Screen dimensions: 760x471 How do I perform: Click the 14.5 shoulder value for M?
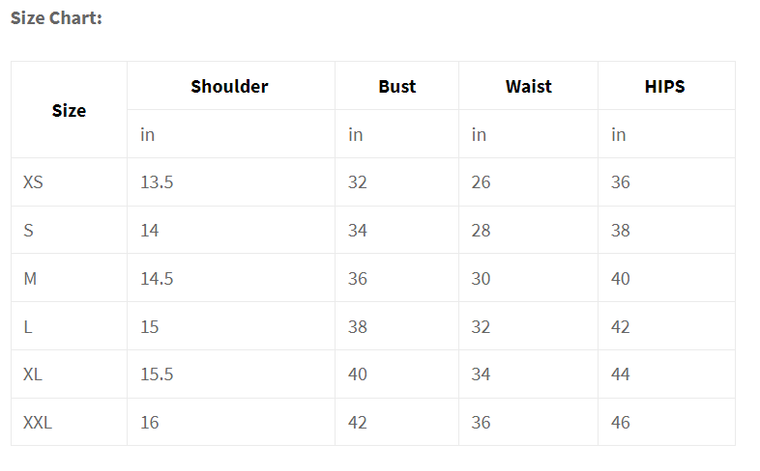click(x=157, y=278)
